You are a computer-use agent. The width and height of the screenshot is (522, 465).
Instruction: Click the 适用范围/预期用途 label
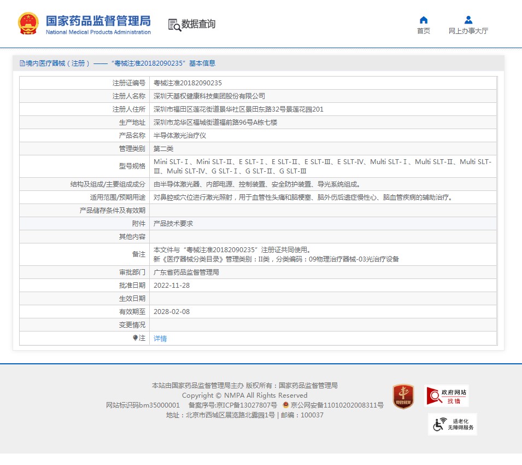tap(118, 197)
